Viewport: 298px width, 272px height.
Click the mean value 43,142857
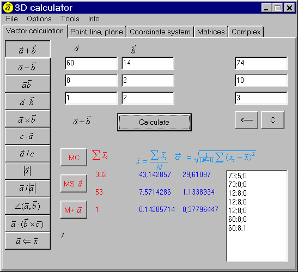pyautogui.click(x=155, y=174)
